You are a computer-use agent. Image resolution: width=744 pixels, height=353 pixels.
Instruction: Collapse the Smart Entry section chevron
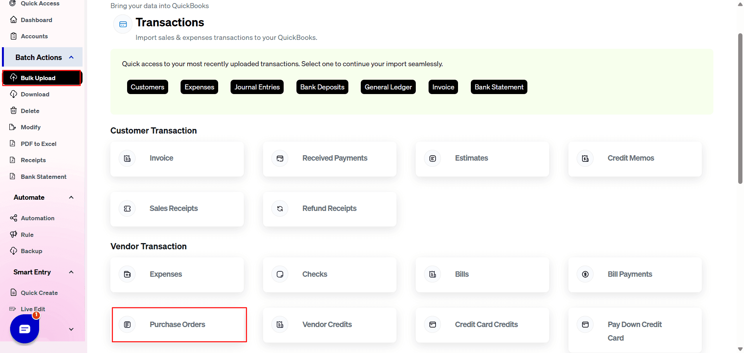coord(71,272)
